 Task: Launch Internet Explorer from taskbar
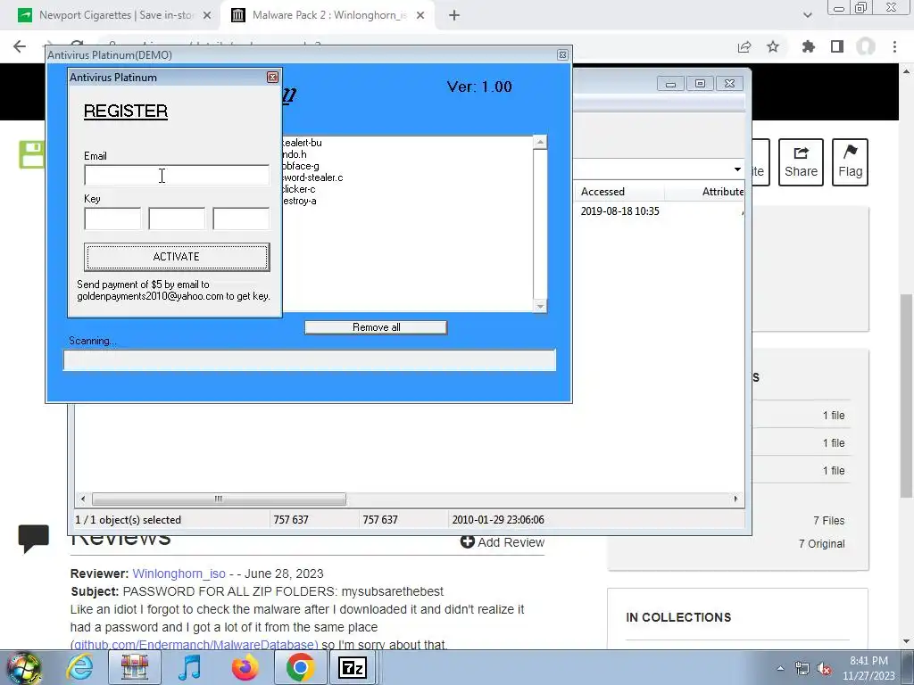pos(79,667)
